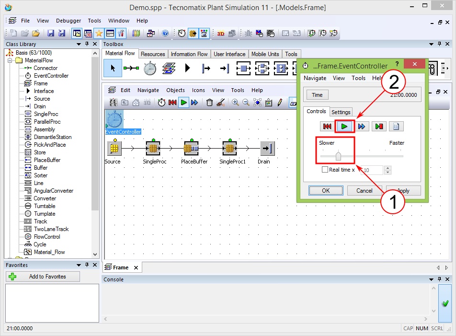Screen dimensions: 456x336
Task: Click the Zoom In magnifier icon
Action: (x=235, y=103)
